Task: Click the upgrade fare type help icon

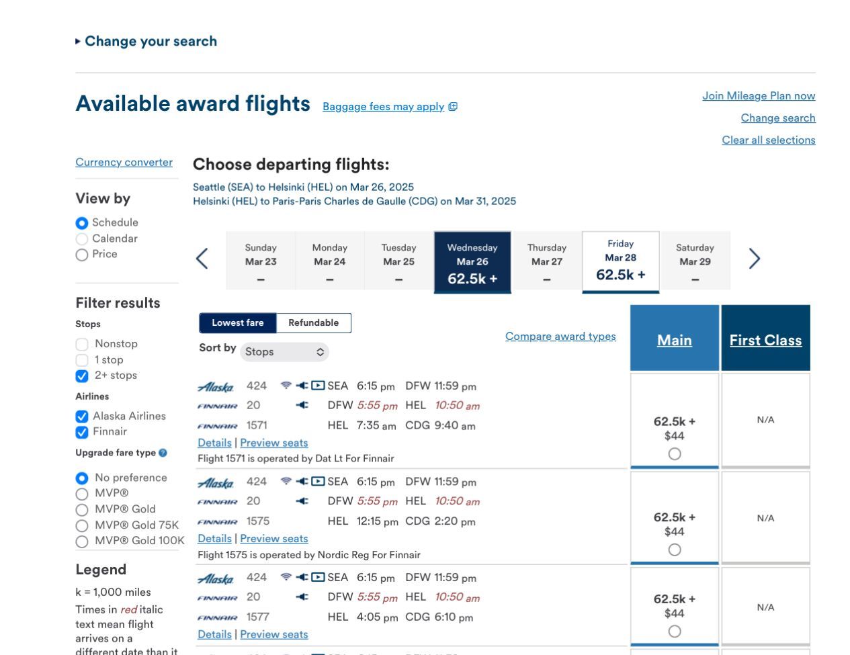Action: pos(163,453)
